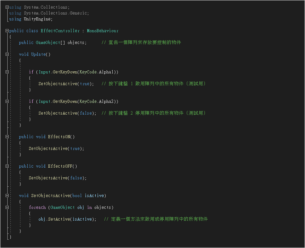305x248 pixels.
Task: Collapse the using directives block
Action: click(x=7, y=7)
